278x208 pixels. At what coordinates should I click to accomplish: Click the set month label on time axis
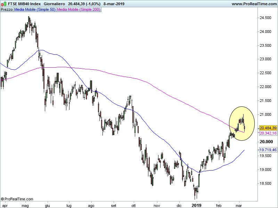tap(114, 206)
